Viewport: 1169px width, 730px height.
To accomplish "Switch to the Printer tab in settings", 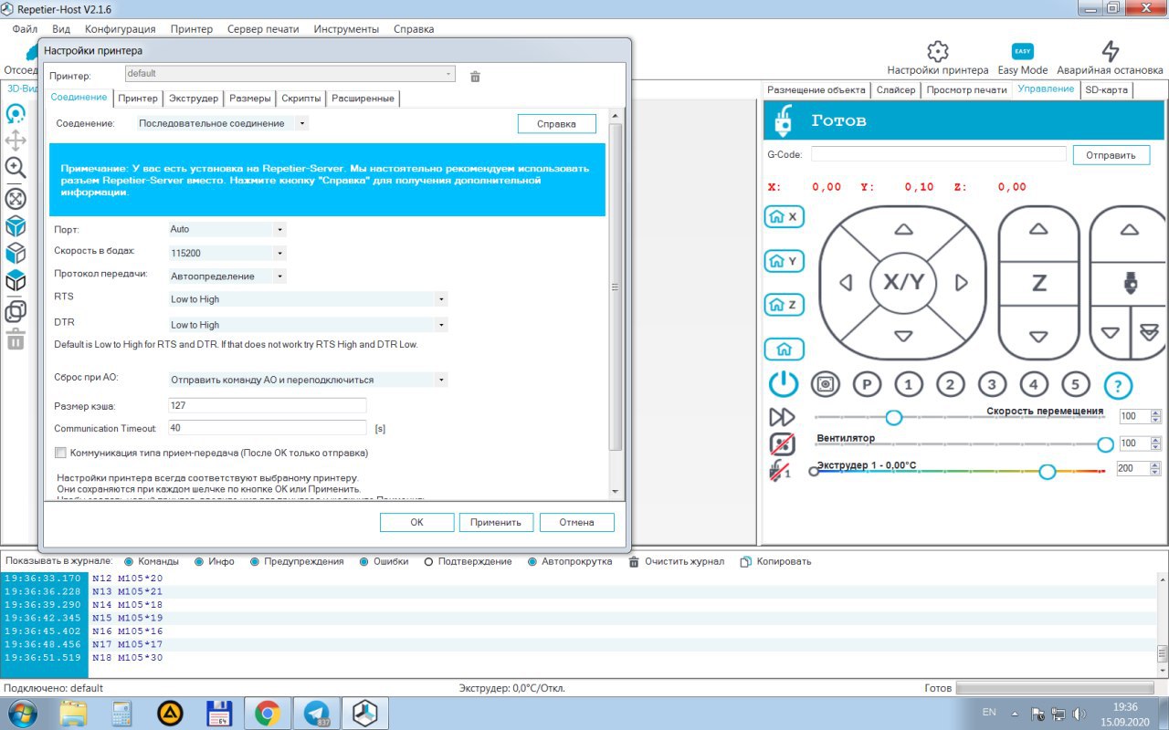I will (138, 99).
